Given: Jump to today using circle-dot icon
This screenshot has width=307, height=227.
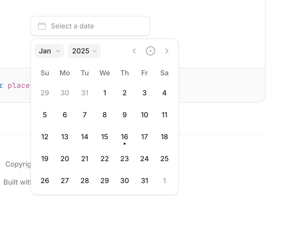Looking at the screenshot, I should pyautogui.click(x=150, y=51).
